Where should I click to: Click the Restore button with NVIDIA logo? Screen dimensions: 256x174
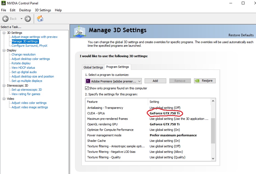(205, 81)
